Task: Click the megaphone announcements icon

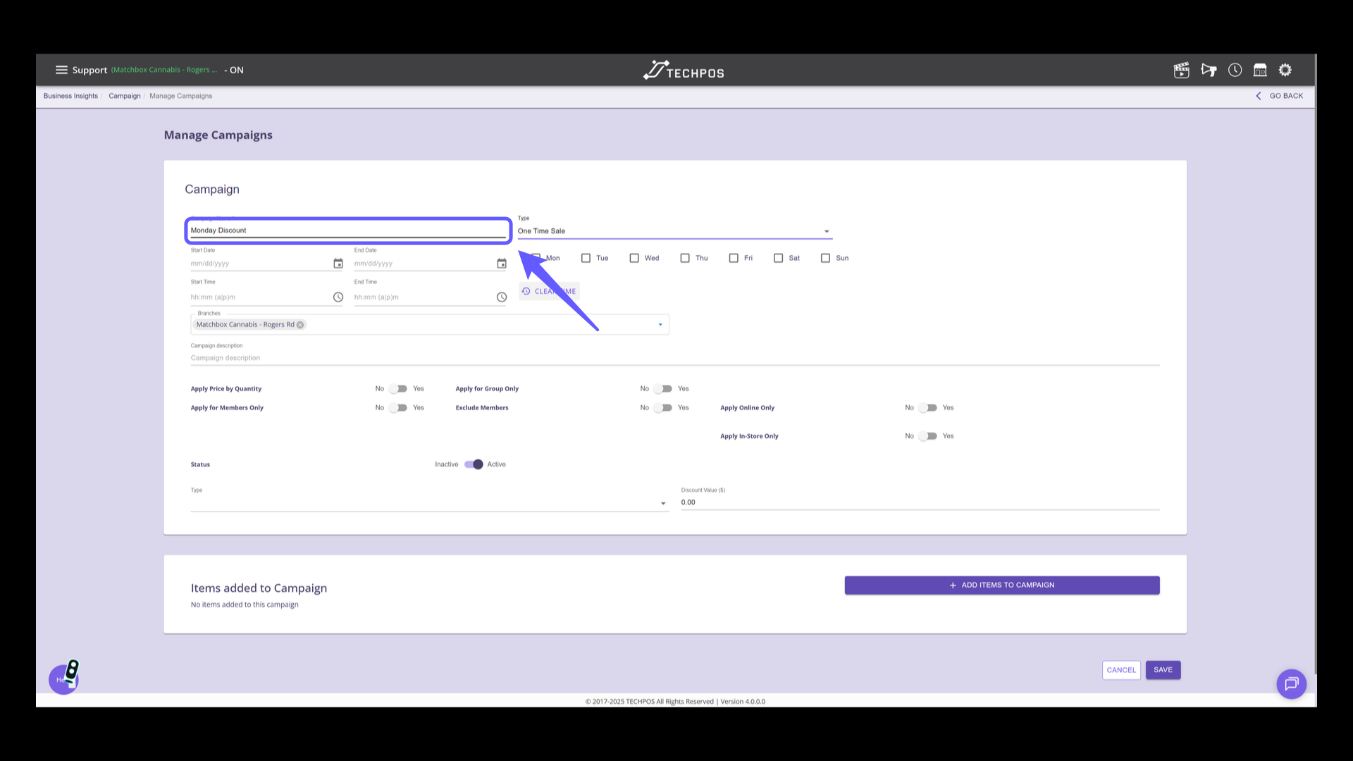Action: pyautogui.click(x=1209, y=70)
